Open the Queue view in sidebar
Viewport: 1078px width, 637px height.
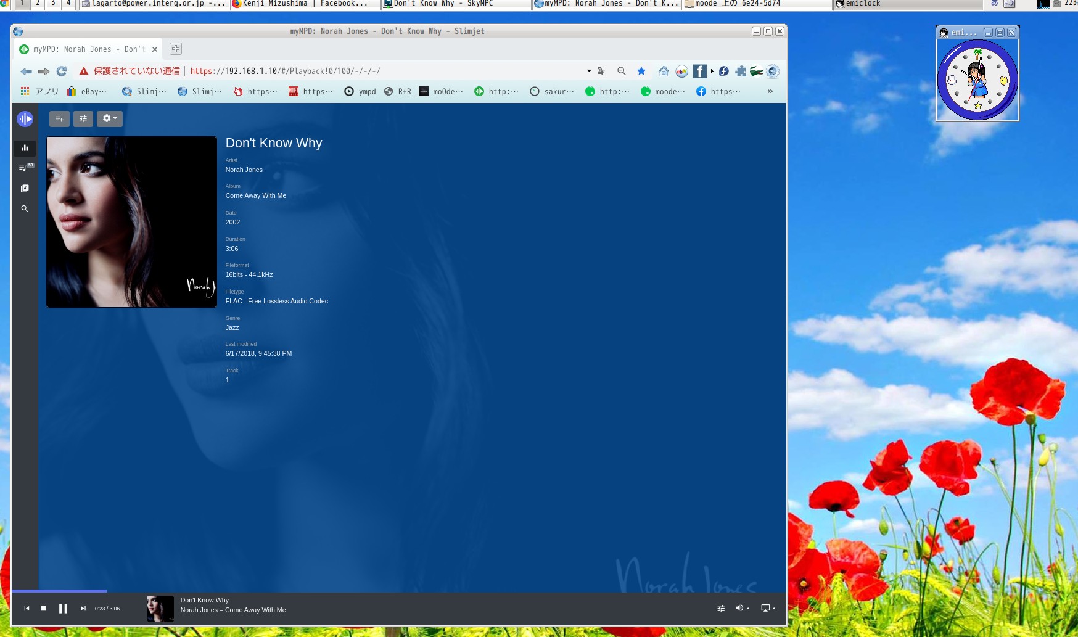(25, 168)
